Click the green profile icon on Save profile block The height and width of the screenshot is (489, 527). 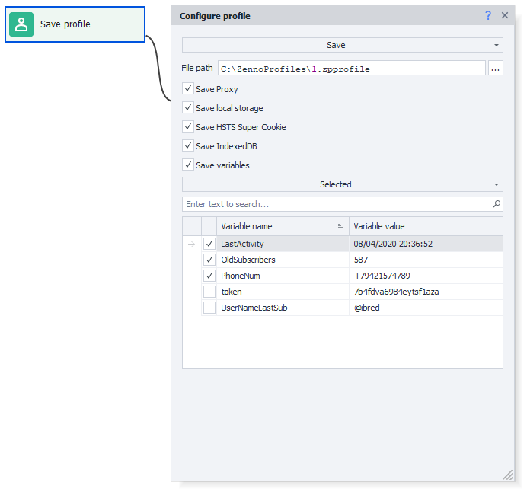click(21, 24)
